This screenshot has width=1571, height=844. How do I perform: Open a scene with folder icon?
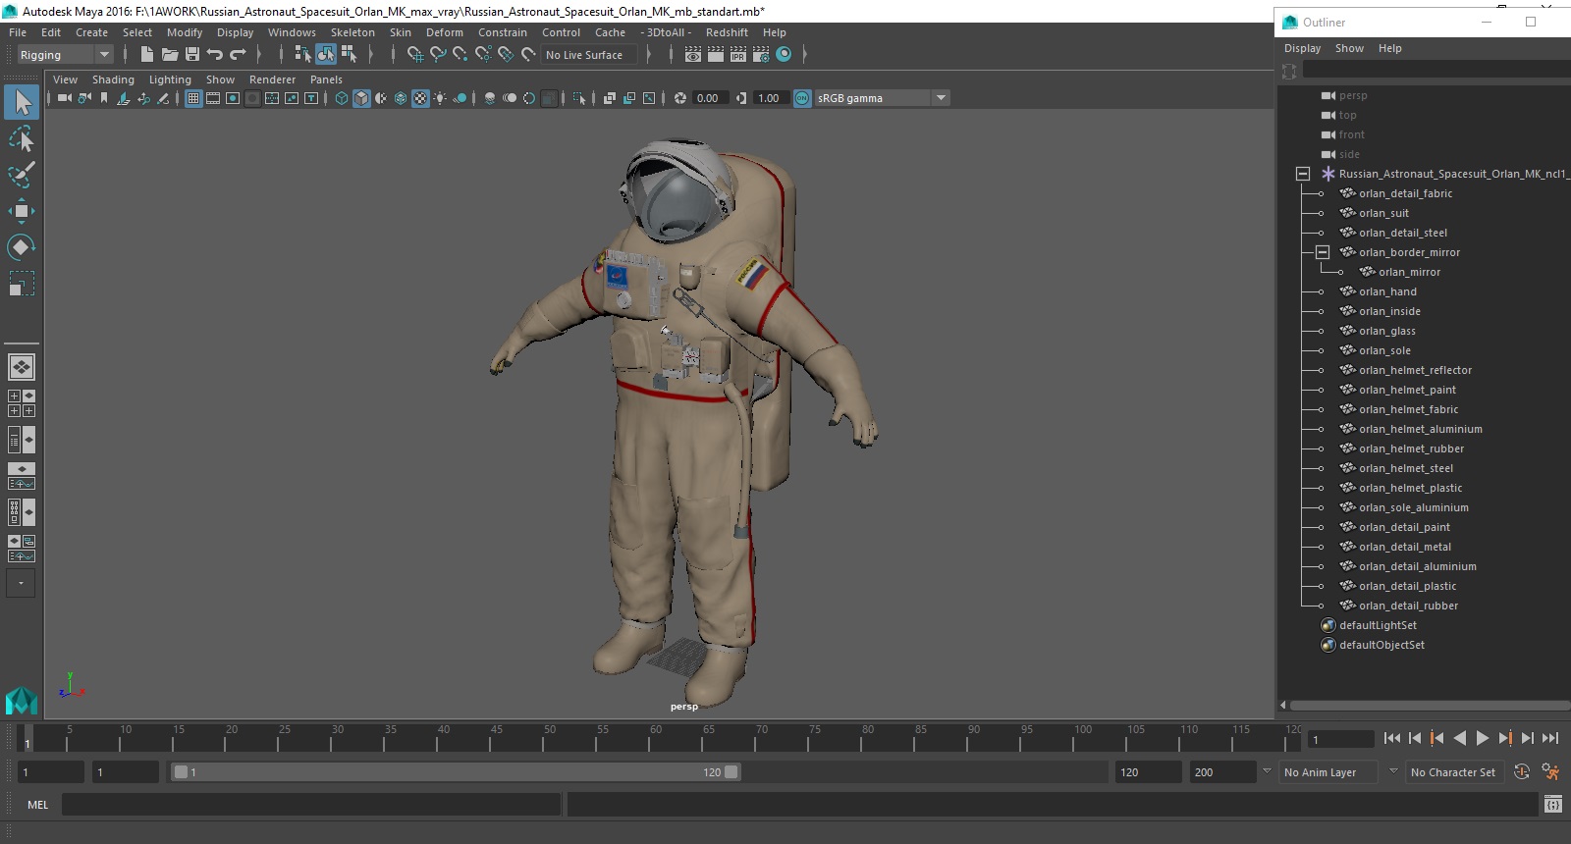[169, 55]
